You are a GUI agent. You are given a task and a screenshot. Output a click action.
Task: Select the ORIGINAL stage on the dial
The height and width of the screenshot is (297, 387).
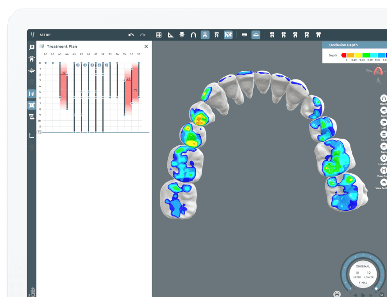[363, 266]
